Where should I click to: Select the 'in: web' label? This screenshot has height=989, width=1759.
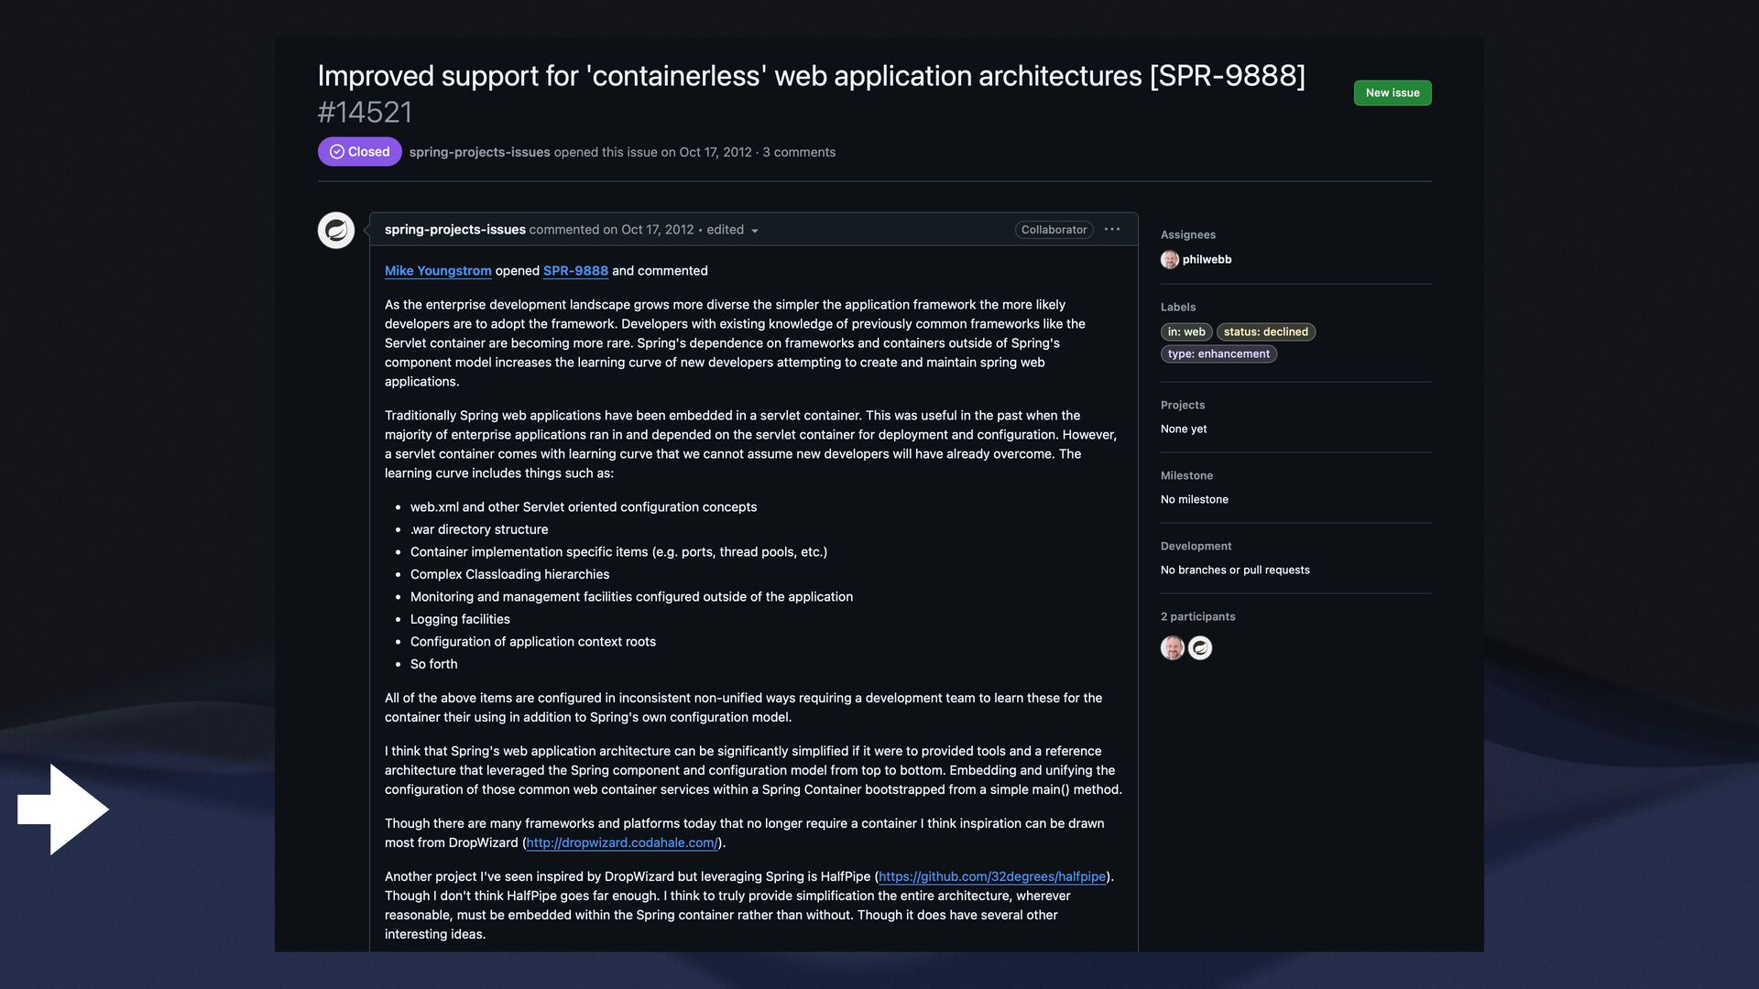tap(1185, 331)
